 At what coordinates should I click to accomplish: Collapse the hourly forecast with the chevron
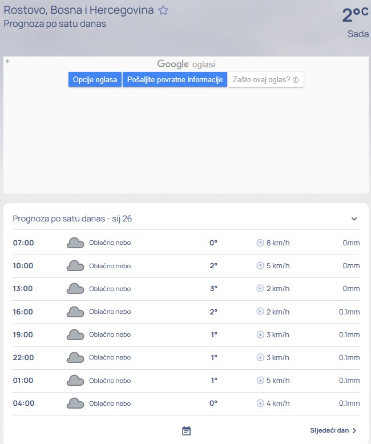354,219
